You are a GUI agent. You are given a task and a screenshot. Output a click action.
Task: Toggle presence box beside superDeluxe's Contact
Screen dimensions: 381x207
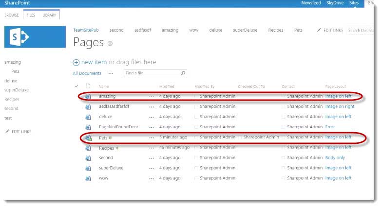pyautogui.click(x=284, y=168)
